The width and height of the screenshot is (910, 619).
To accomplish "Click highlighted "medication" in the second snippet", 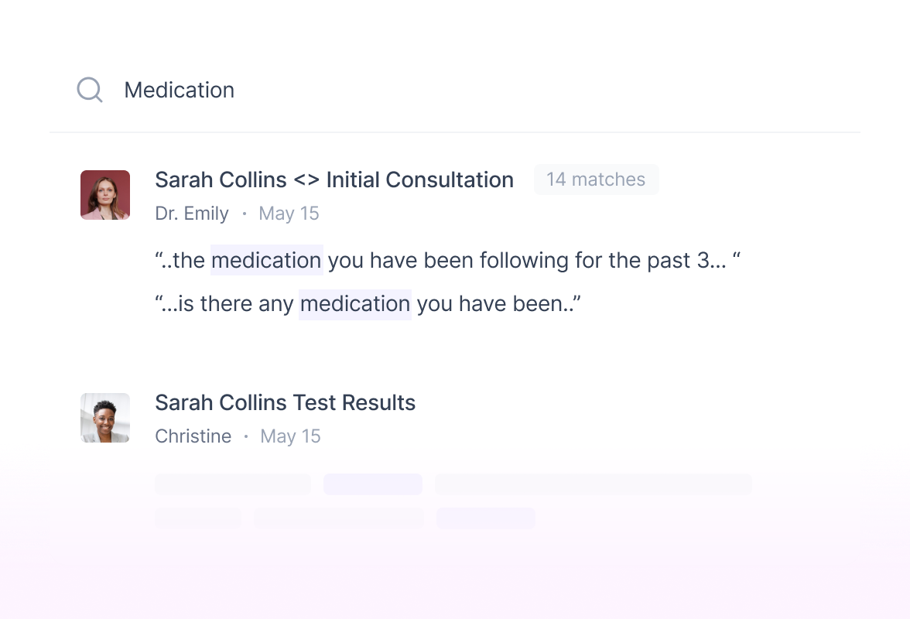I will 355,303.
